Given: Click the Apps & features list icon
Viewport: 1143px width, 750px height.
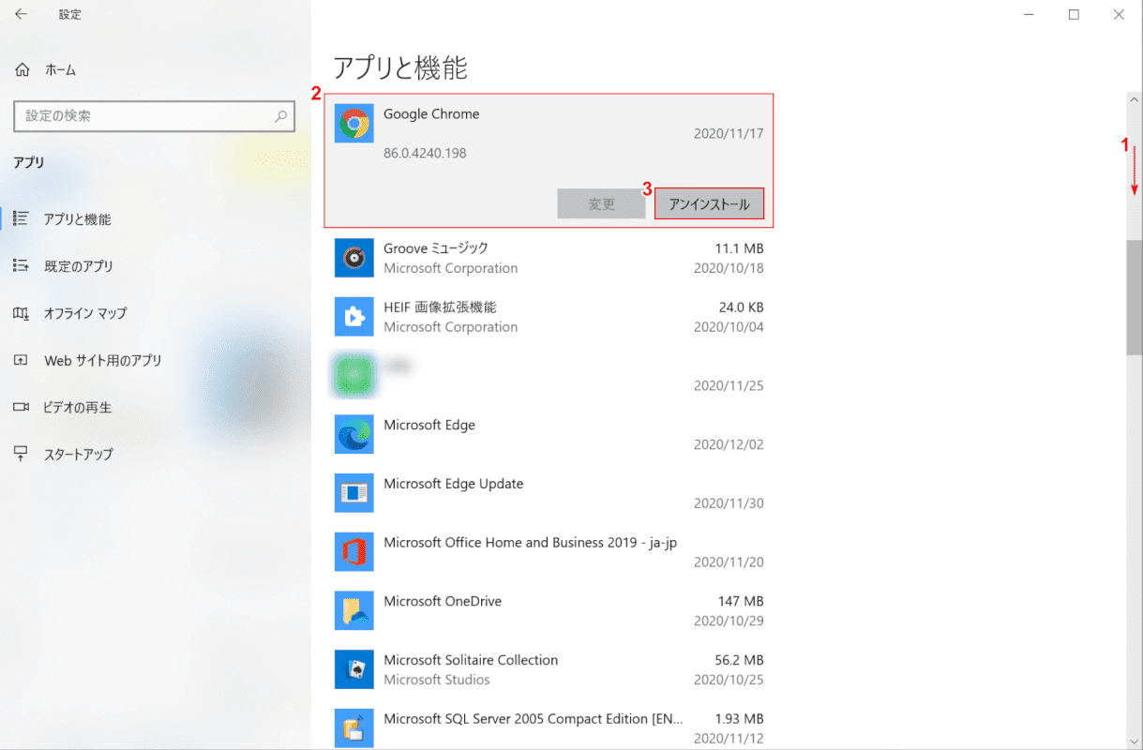Looking at the screenshot, I should click(x=21, y=219).
